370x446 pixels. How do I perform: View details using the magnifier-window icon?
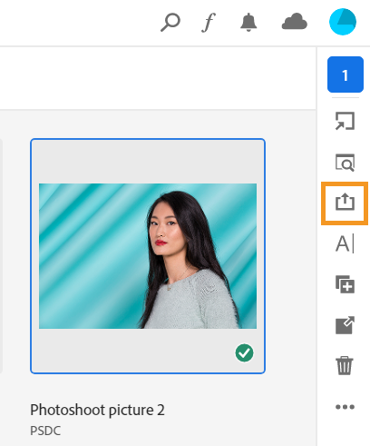345,163
